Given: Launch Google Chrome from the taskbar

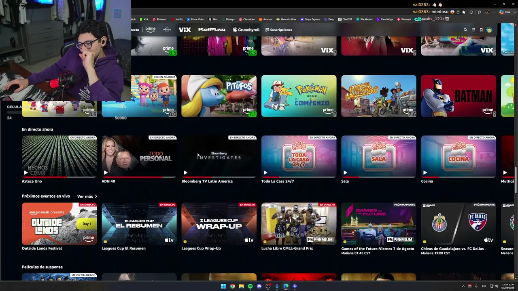Looking at the screenshot, I should tap(232, 286).
